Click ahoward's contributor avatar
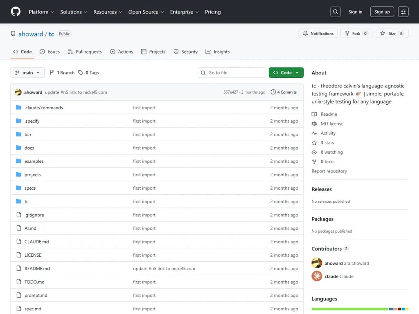 point(317,263)
